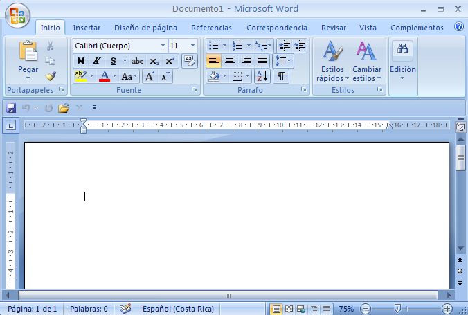Switch to Full Screen Reading view
Viewport: 468px width, 315px height.
click(x=289, y=309)
